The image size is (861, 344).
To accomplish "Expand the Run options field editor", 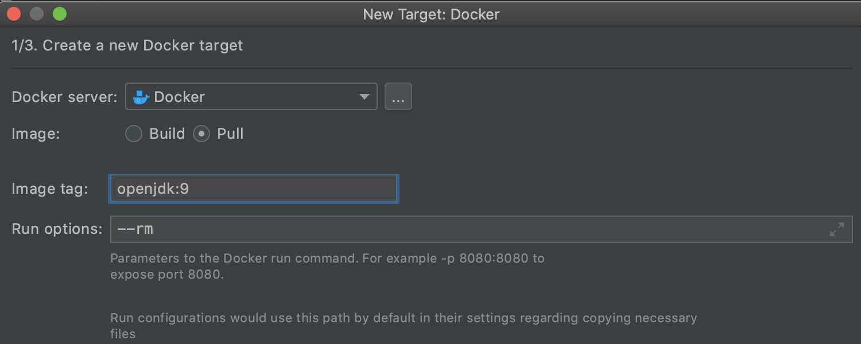I will [837, 229].
